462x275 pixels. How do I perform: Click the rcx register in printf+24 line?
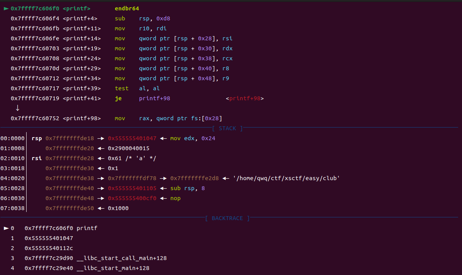point(227,58)
